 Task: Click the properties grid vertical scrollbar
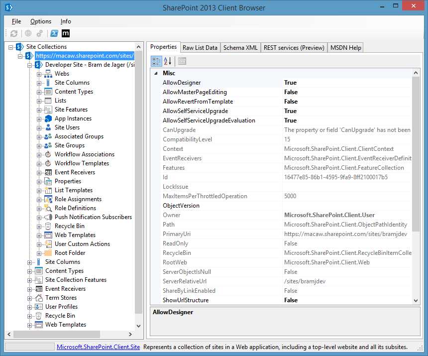click(416, 154)
